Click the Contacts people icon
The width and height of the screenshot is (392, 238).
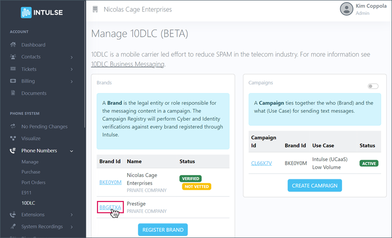[13, 57]
